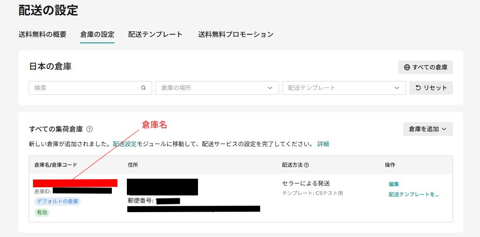Click the セラーによる発送 text
This screenshot has height=237, width=480.
click(x=306, y=184)
